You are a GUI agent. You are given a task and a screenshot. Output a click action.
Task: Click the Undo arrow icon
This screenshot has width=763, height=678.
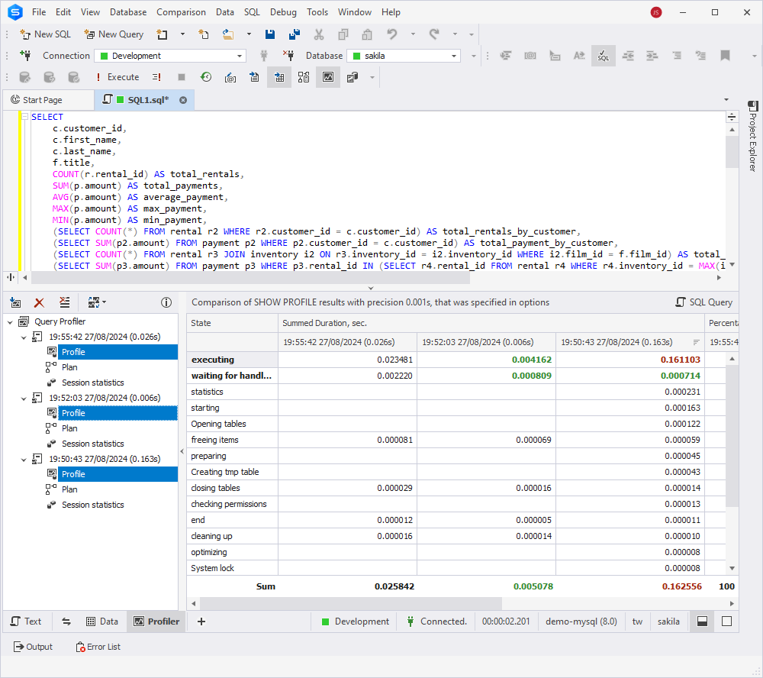coord(391,34)
